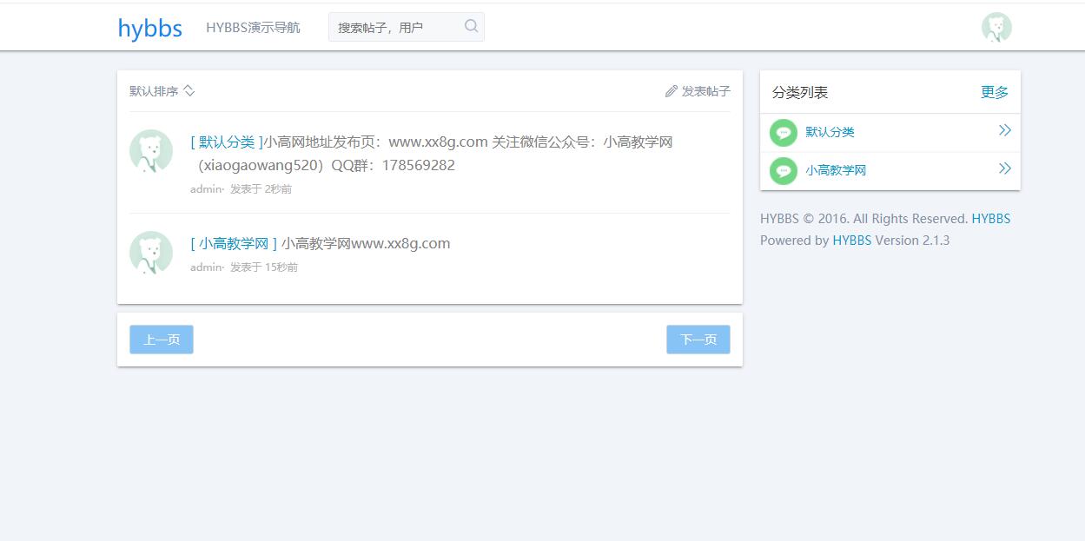The height and width of the screenshot is (541, 1085).
Task: Click admin author on the 15秒前 post
Action: 206,267
